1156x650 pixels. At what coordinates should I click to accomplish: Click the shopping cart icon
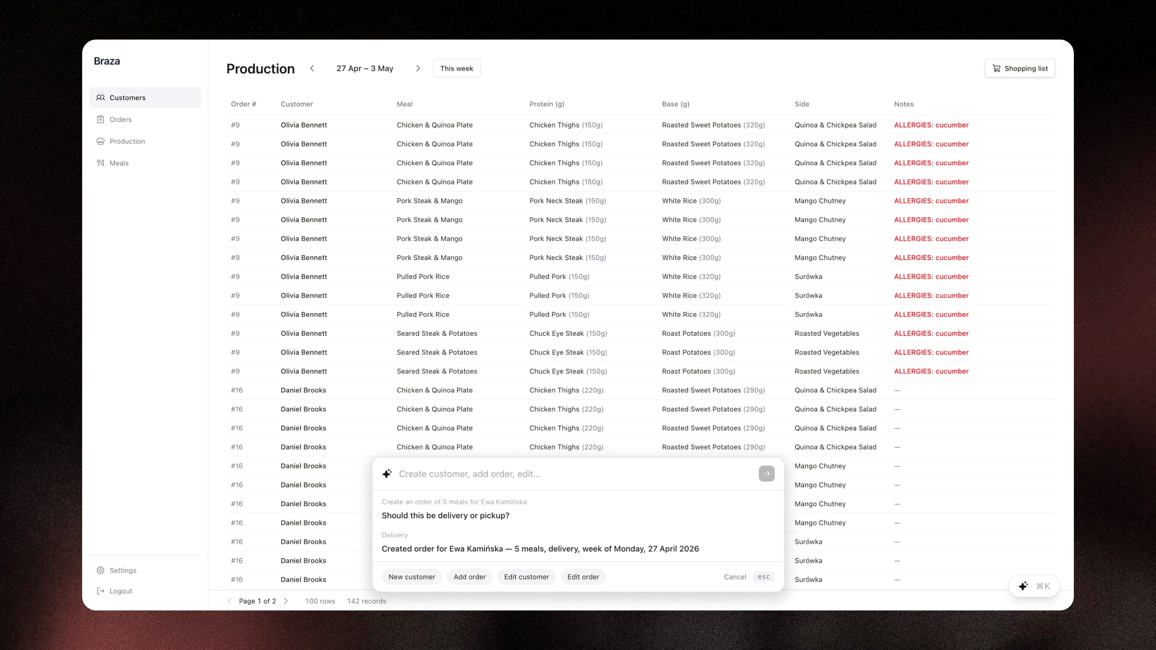pos(996,68)
